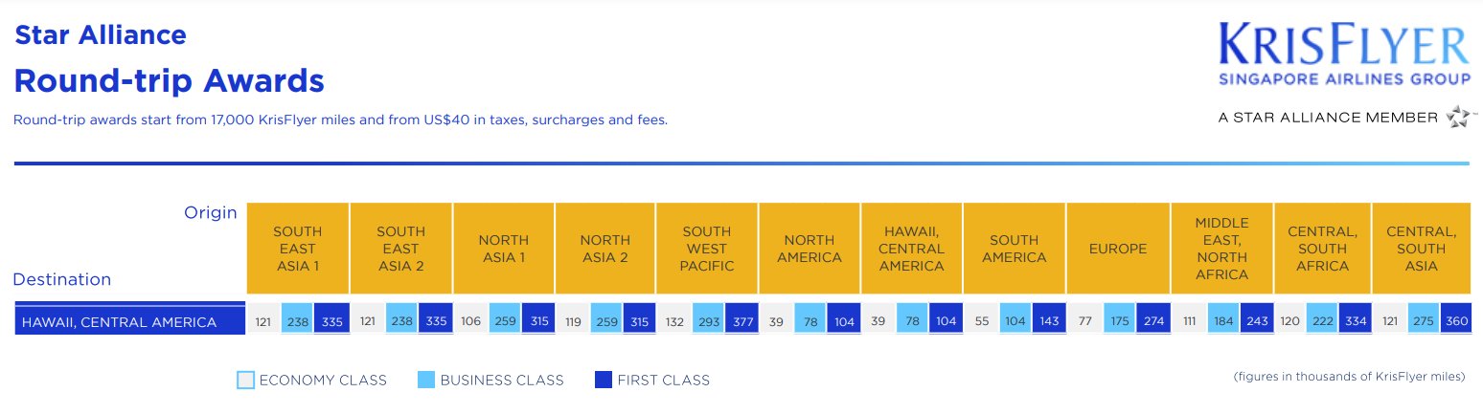Select the North America origin header
The height and width of the screenshot is (414, 1483).
pos(810,249)
